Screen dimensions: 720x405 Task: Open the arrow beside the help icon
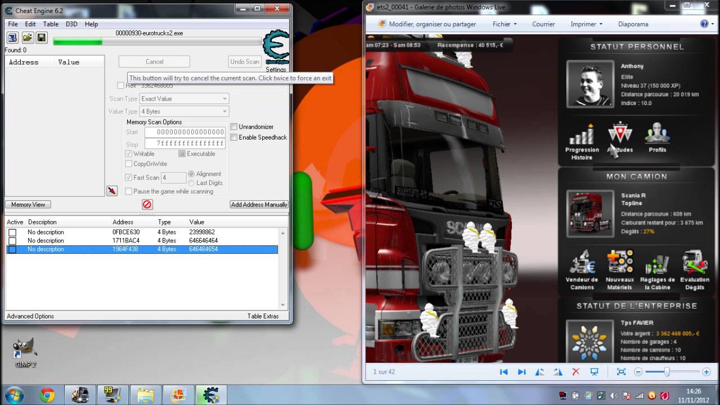click(x=713, y=24)
